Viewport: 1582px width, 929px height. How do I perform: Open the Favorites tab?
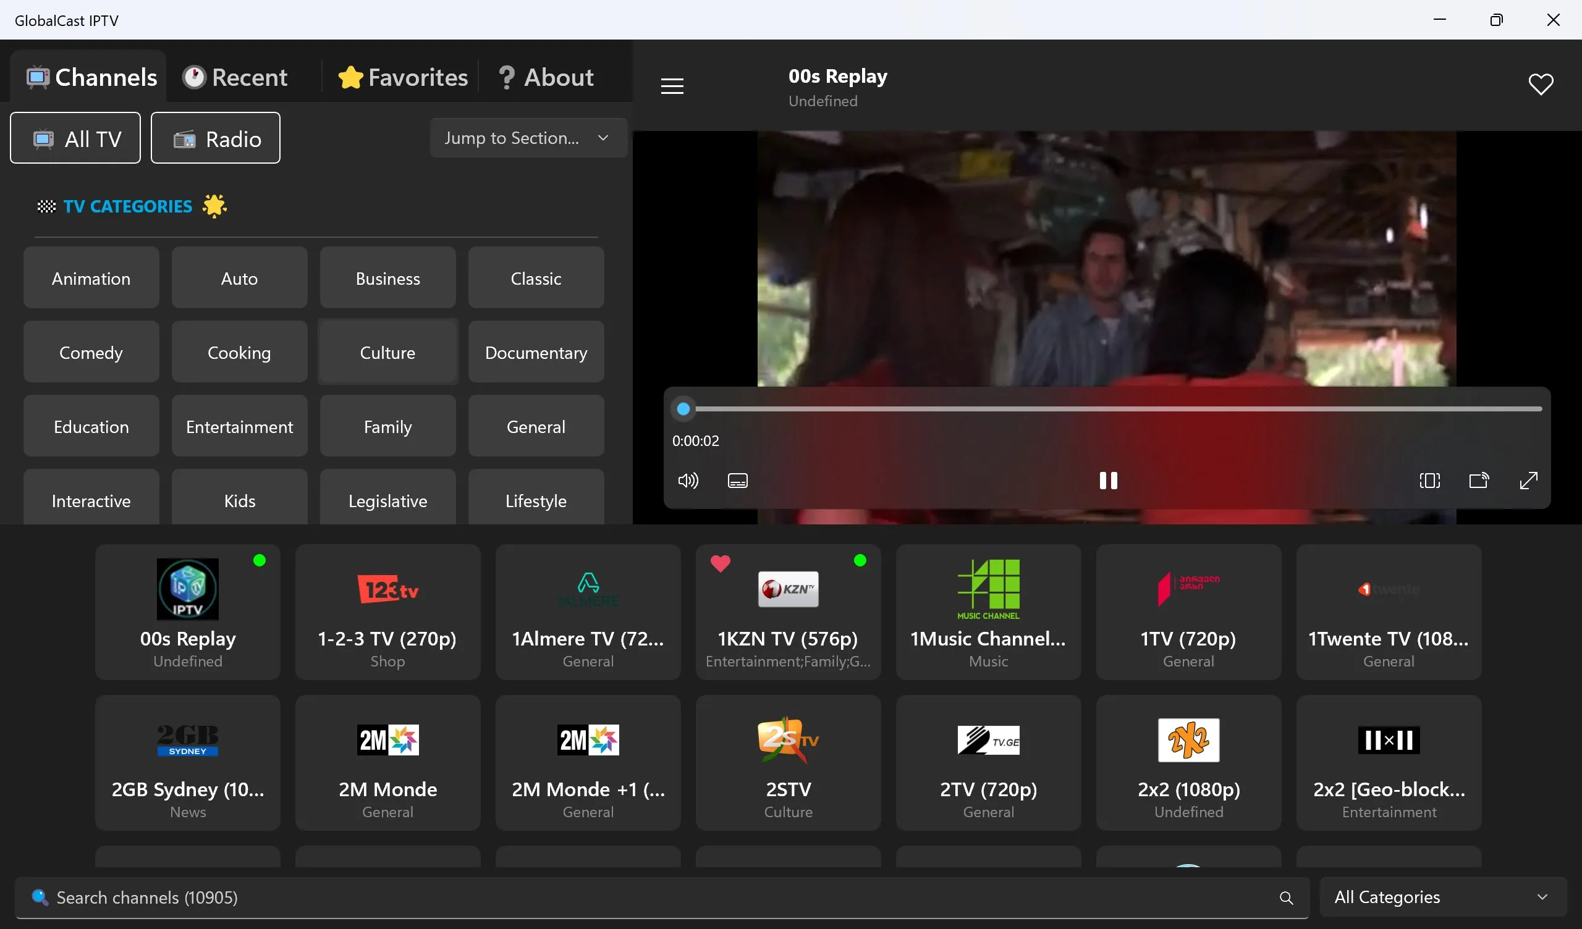click(402, 77)
